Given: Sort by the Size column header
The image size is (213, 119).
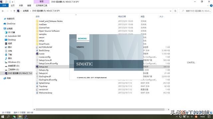Looking at the screenshot, I should pyautogui.click(x=161, y=17).
